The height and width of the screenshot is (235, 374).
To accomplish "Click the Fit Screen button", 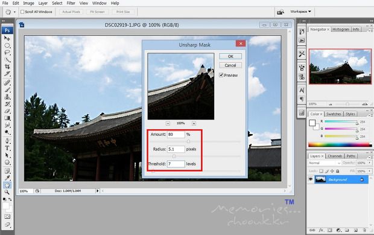I will [97, 11].
